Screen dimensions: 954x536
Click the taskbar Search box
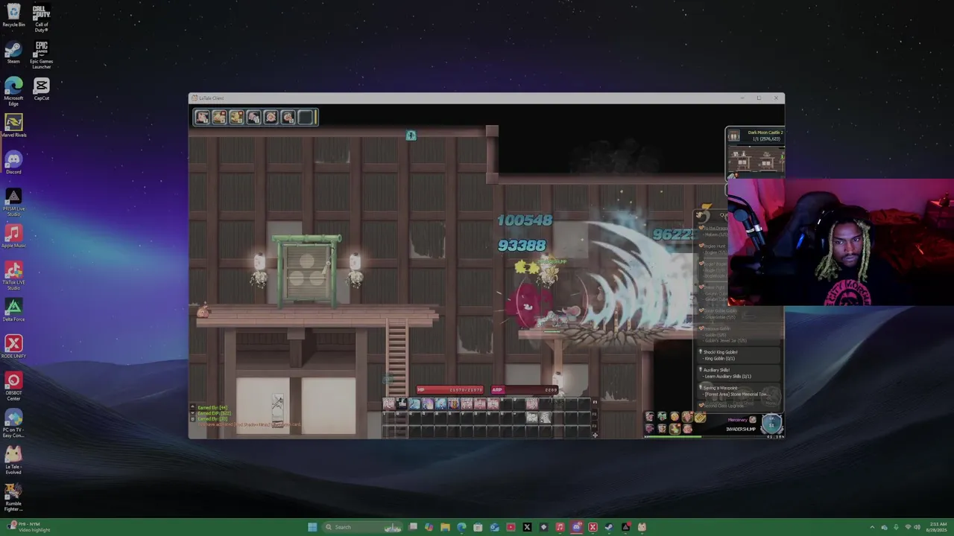point(361,527)
